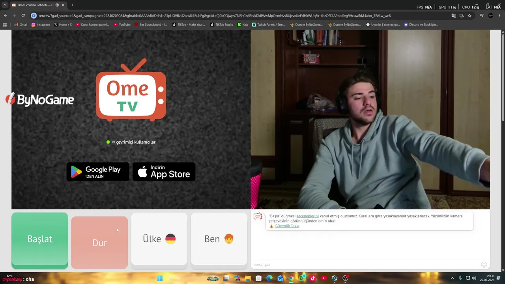Translate this page with the translate icon
505x284 pixels.
454,15
